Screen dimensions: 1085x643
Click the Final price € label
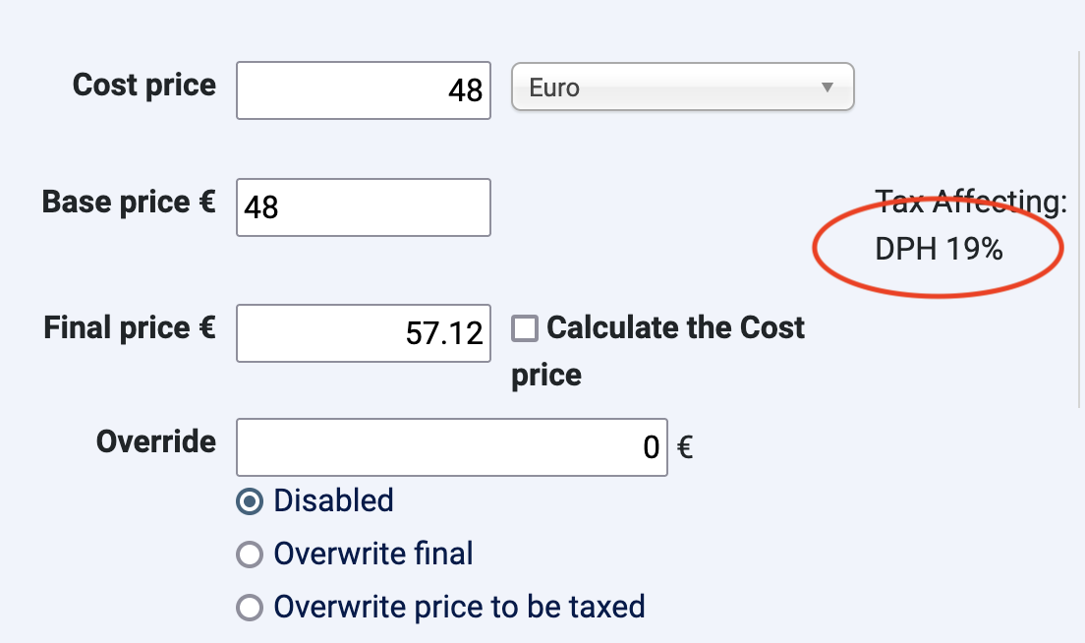pos(130,327)
